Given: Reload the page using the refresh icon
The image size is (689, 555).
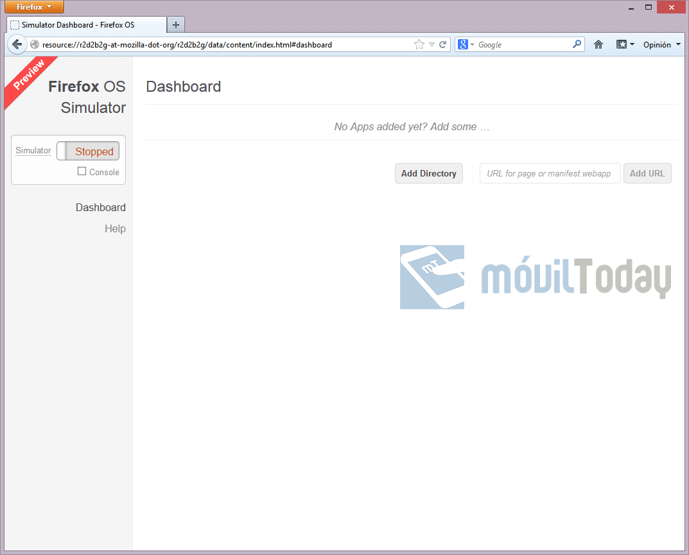Looking at the screenshot, I should (x=443, y=45).
